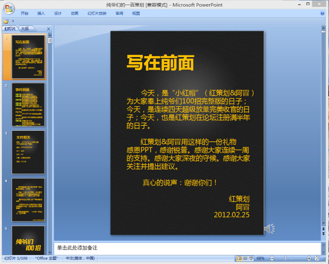The image size is (329, 264).
Task: Click the first body paragraph starting 今天
Action: pyautogui.click(x=190, y=109)
